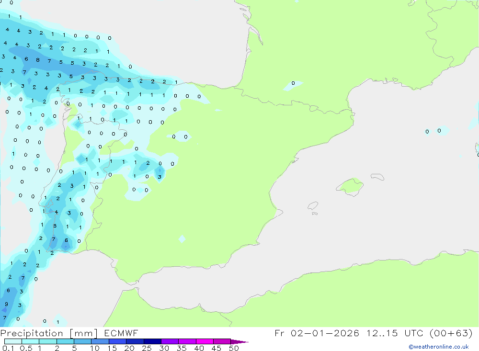Click the precipitation value '8' on the map
This screenshot has width=479, height=351.
38,60
